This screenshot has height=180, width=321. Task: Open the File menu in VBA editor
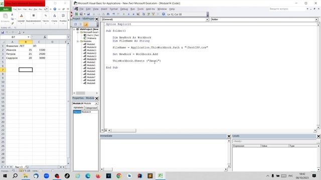[81, 9]
